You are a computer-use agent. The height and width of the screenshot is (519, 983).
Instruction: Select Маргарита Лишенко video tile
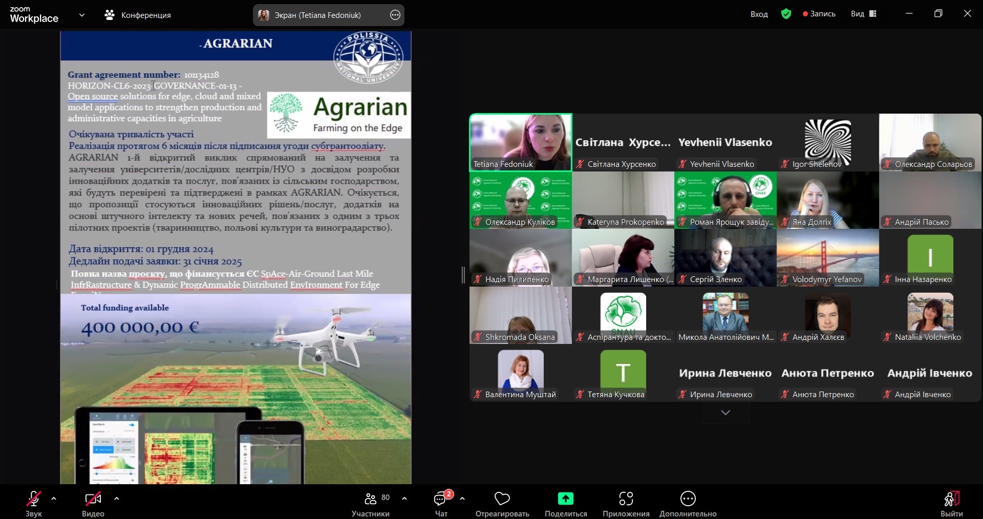(x=623, y=257)
